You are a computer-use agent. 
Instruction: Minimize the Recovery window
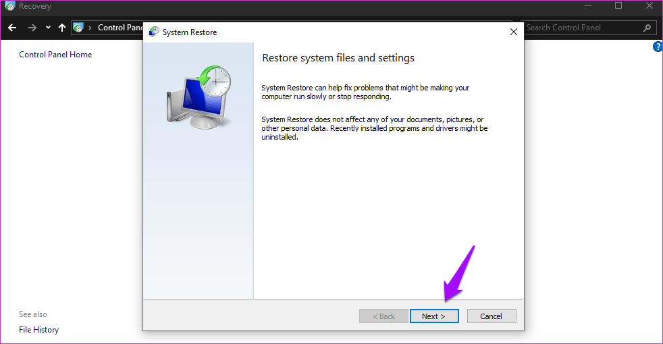point(587,6)
